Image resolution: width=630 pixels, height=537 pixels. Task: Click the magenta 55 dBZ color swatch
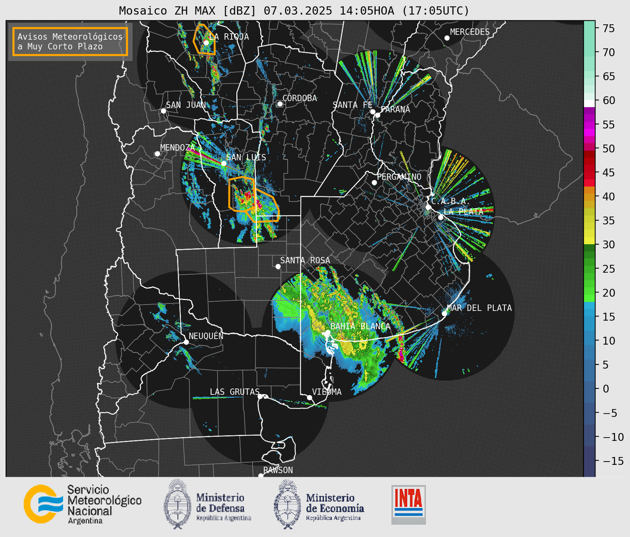pos(589,124)
